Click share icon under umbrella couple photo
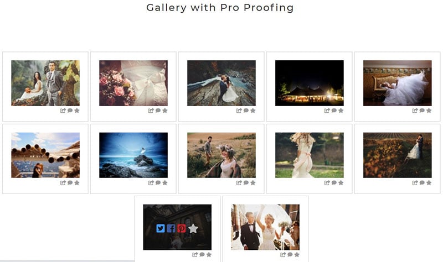Image resolution: width=443 pixels, height=262 pixels. pos(283,255)
